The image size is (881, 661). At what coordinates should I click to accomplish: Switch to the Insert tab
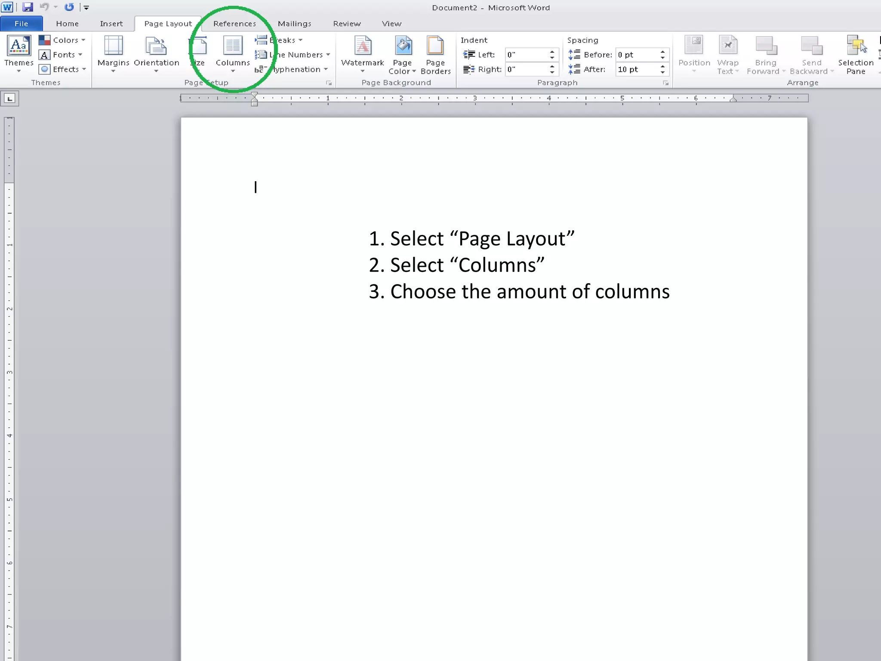pos(111,24)
